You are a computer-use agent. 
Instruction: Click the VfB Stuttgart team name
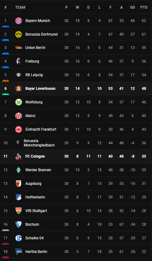[x=36, y=211]
